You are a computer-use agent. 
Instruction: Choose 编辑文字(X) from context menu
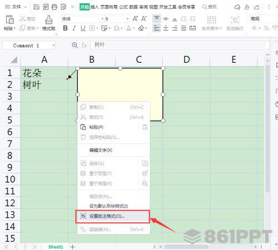click(101, 150)
